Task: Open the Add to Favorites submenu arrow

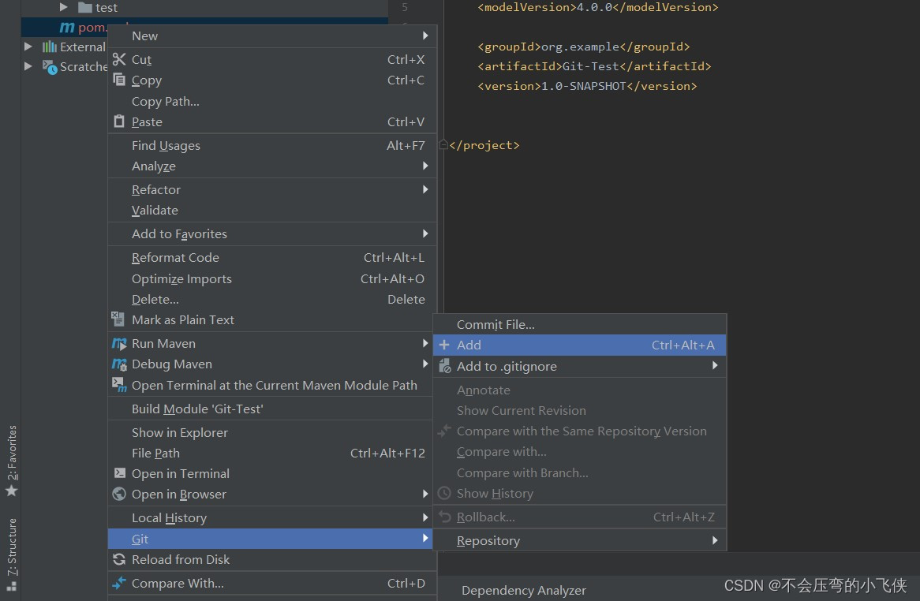Action: (425, 233)
